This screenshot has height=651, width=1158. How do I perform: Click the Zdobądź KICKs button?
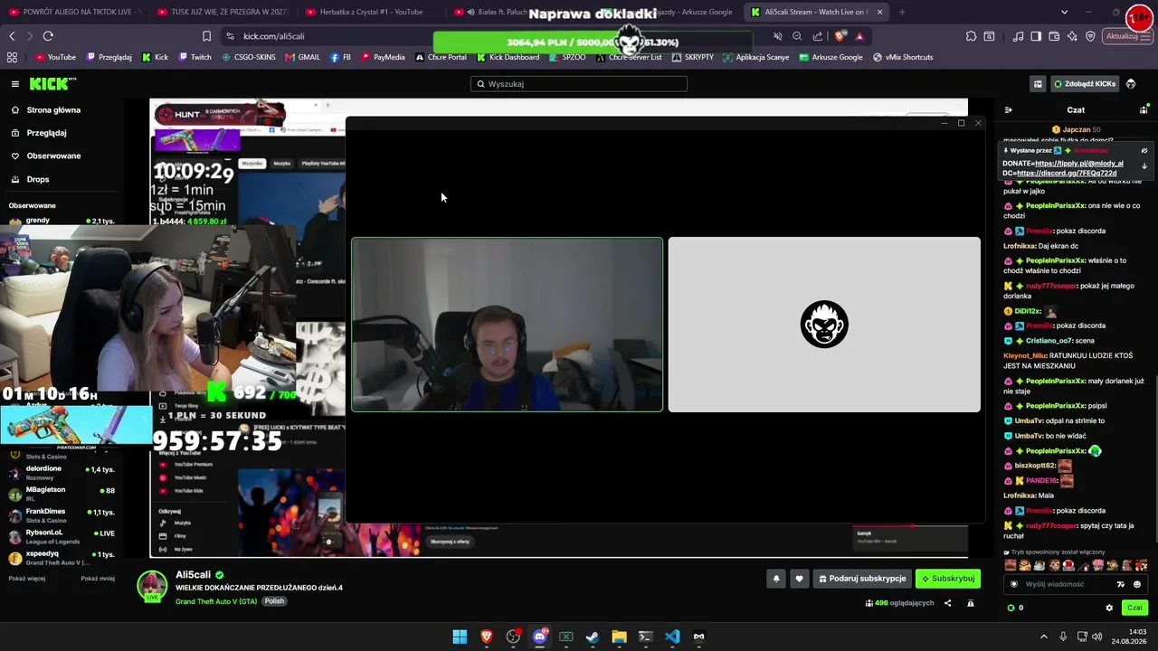pos(1084,84)
